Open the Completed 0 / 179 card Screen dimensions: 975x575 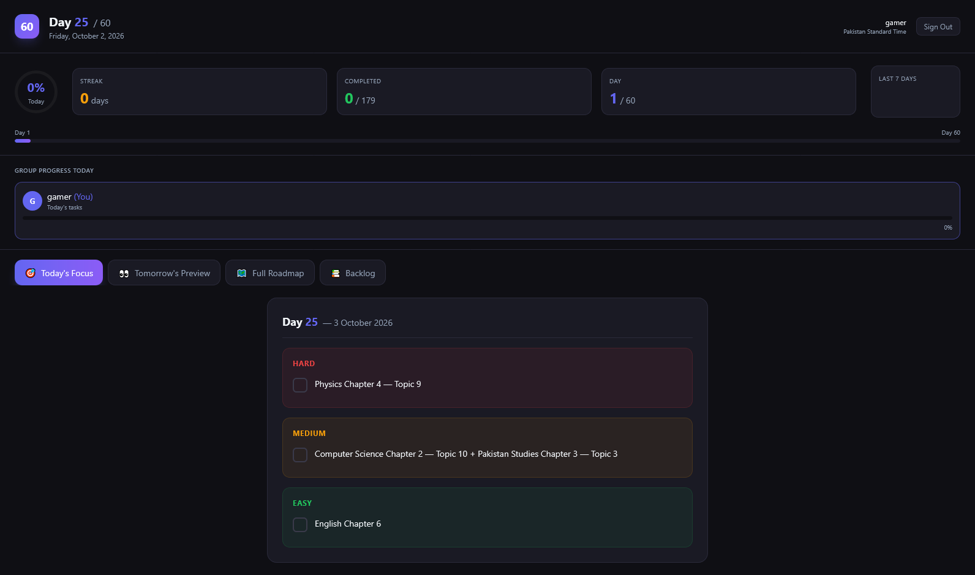(x=464, y=91)
